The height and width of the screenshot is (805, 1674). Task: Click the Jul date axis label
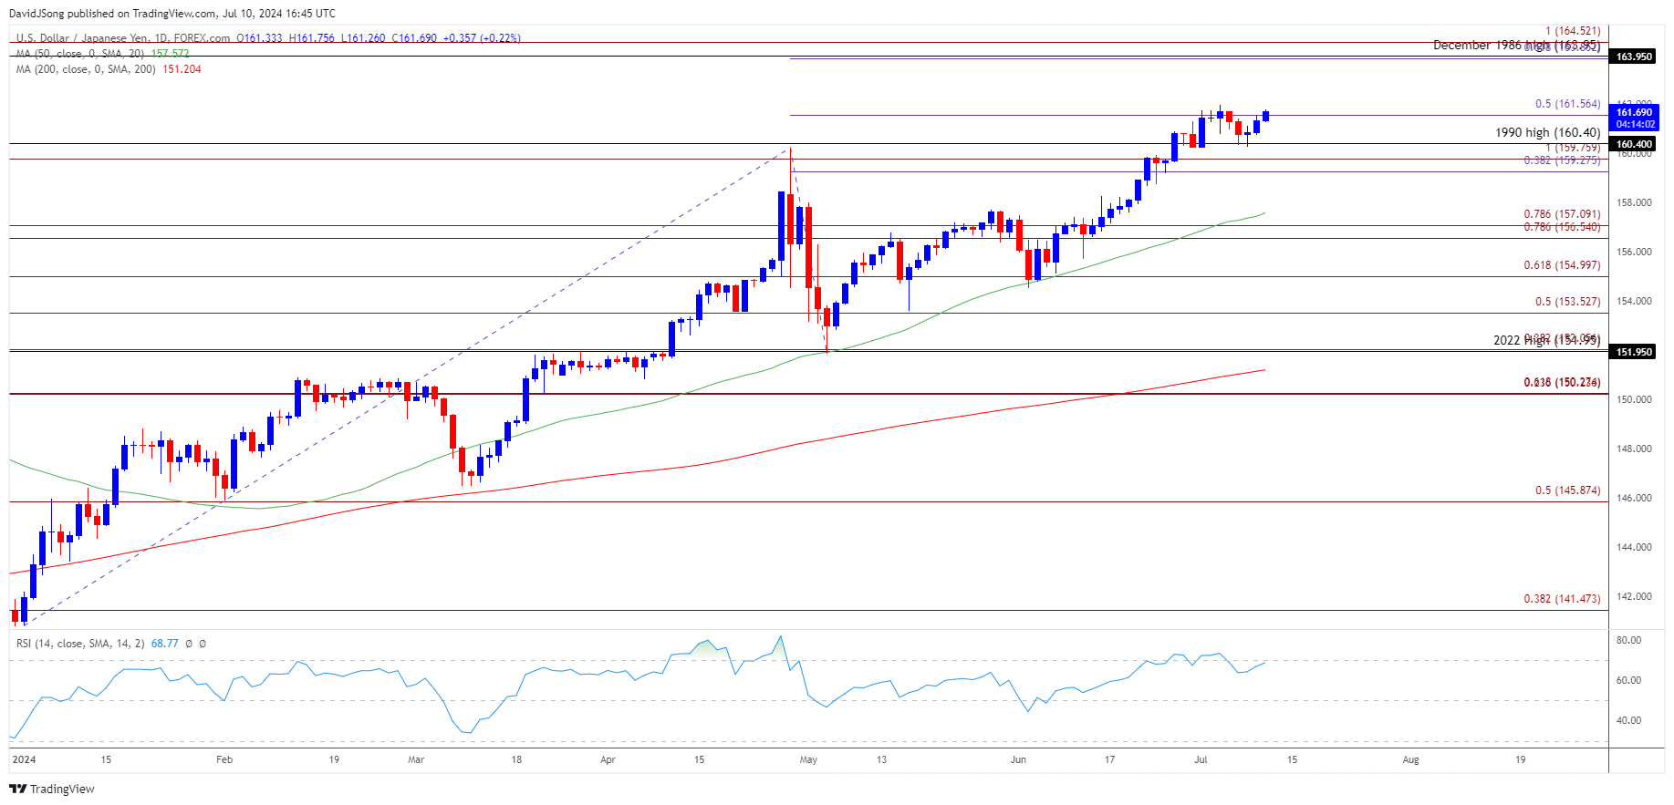pos(1201,759)
